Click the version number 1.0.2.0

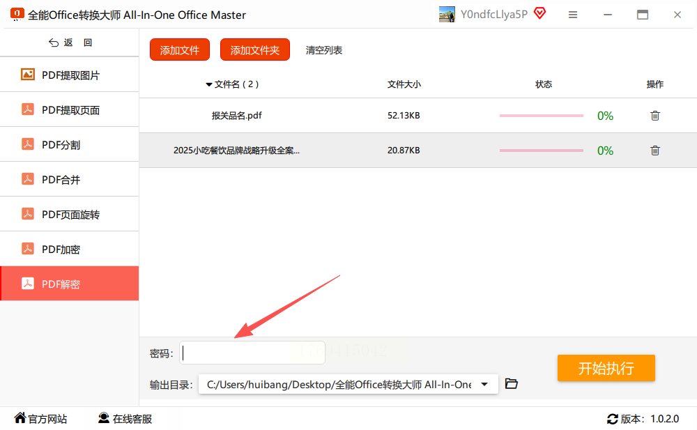pos(664,419)
